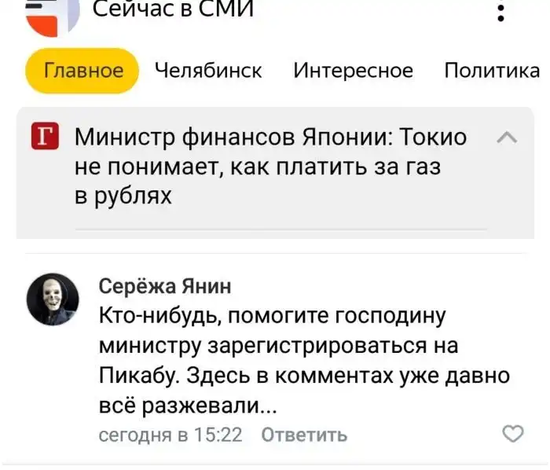
Task: Open the three-dot options menu
Action: (501, 13)
